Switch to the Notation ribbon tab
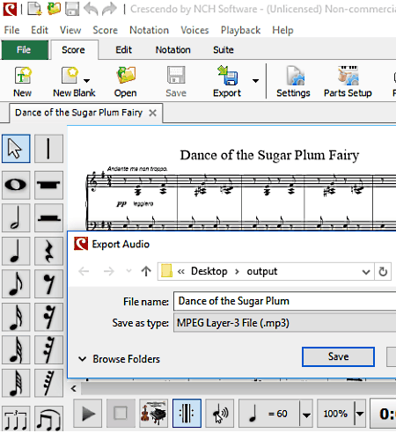Viewport: 396px width, 433px height. pos(173,50)
